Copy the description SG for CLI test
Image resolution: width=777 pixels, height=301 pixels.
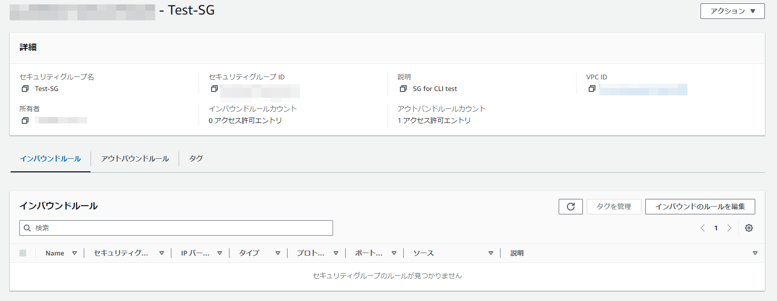pos(403,89)
